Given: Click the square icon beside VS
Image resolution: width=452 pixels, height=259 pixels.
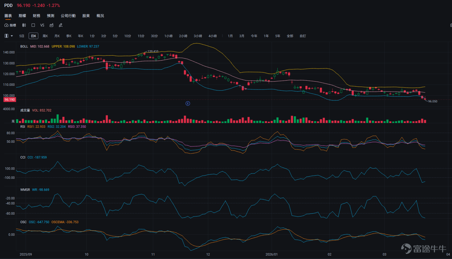Looking at the screenshot, I should click(x=33, y=25).
